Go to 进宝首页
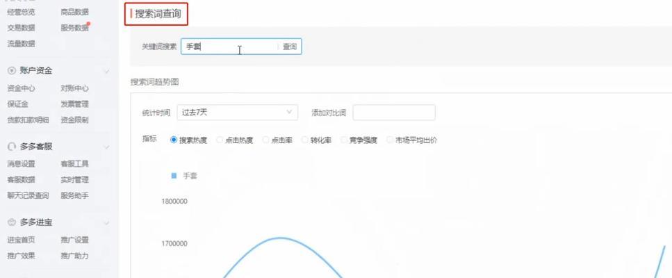This screenshot has height=278, width=672. click(21, 240)
